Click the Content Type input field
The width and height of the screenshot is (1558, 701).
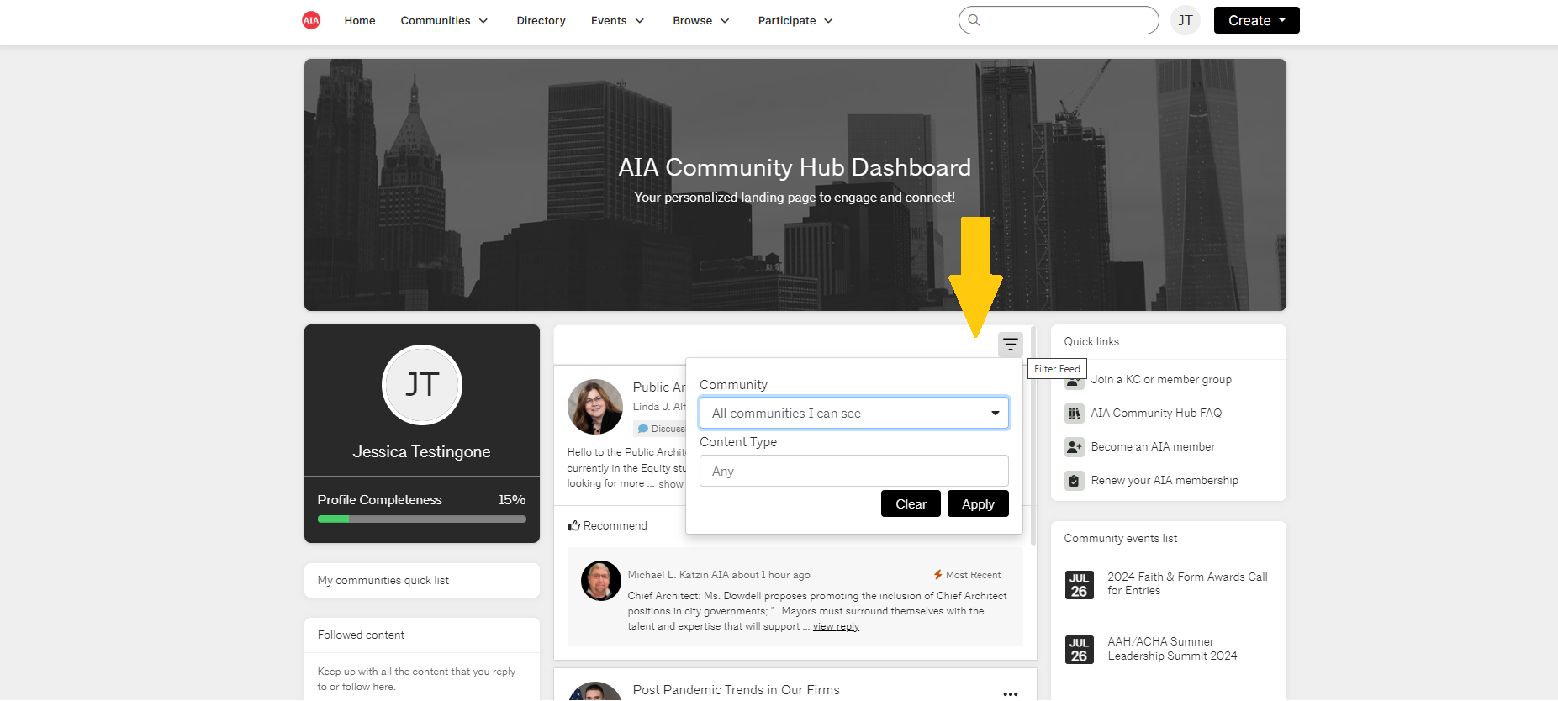pos(854,471)
